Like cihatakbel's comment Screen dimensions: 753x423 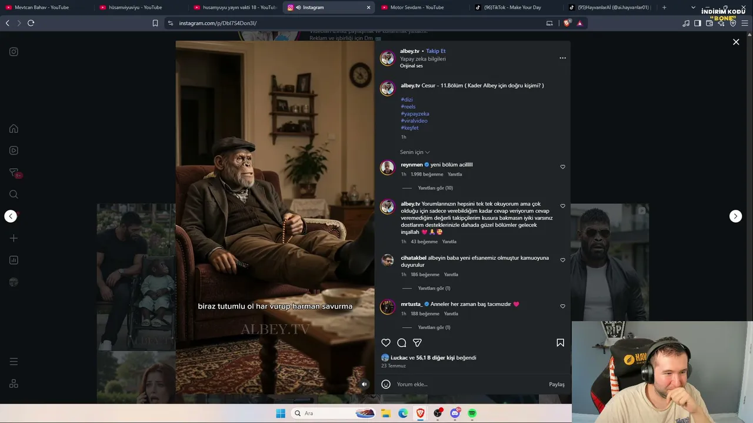click(x=562, y=260)
